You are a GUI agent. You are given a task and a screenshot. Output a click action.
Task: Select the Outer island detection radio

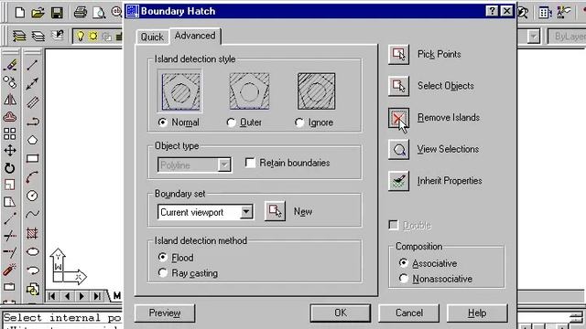click(231, 122)
